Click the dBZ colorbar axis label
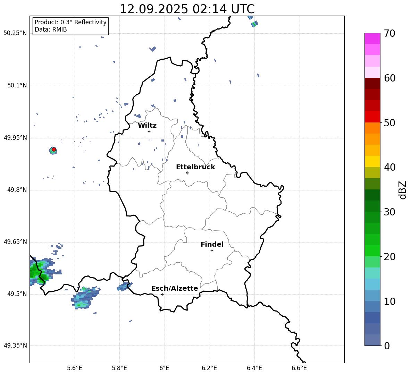The height and width of the screenshot is (375, 411). point(403,190)
